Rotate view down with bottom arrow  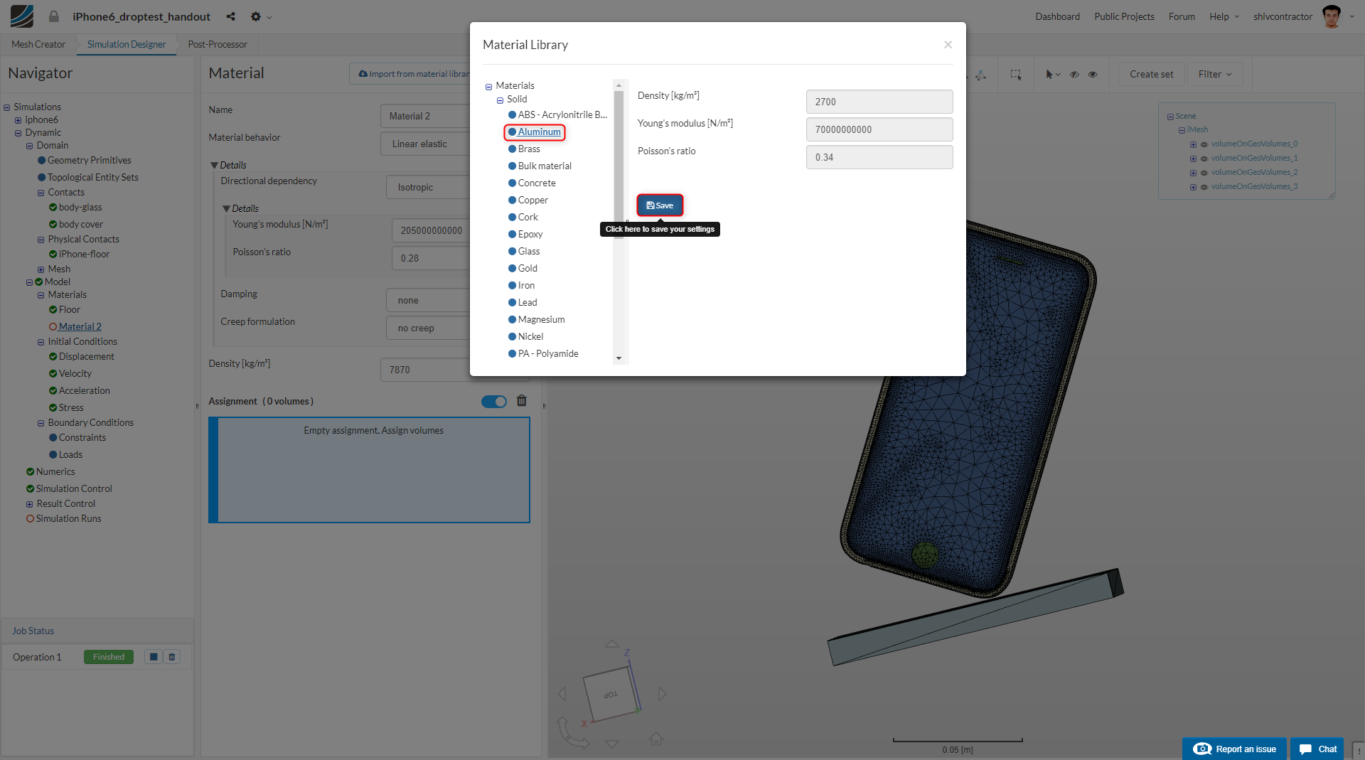point(612,744)
